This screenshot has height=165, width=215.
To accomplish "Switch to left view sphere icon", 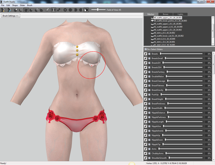I will [x=76, y=10].
